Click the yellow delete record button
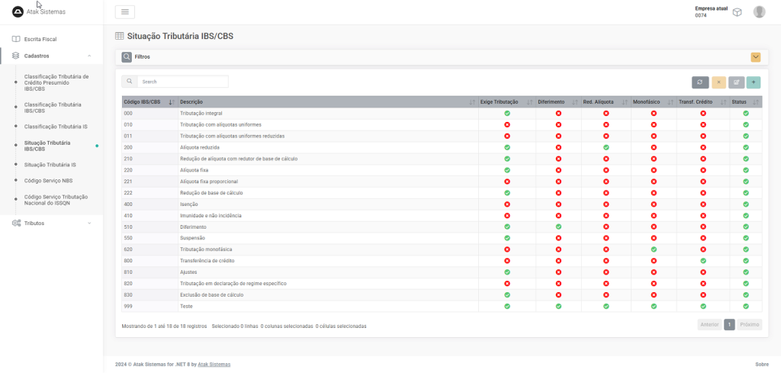 click(718, 82)
